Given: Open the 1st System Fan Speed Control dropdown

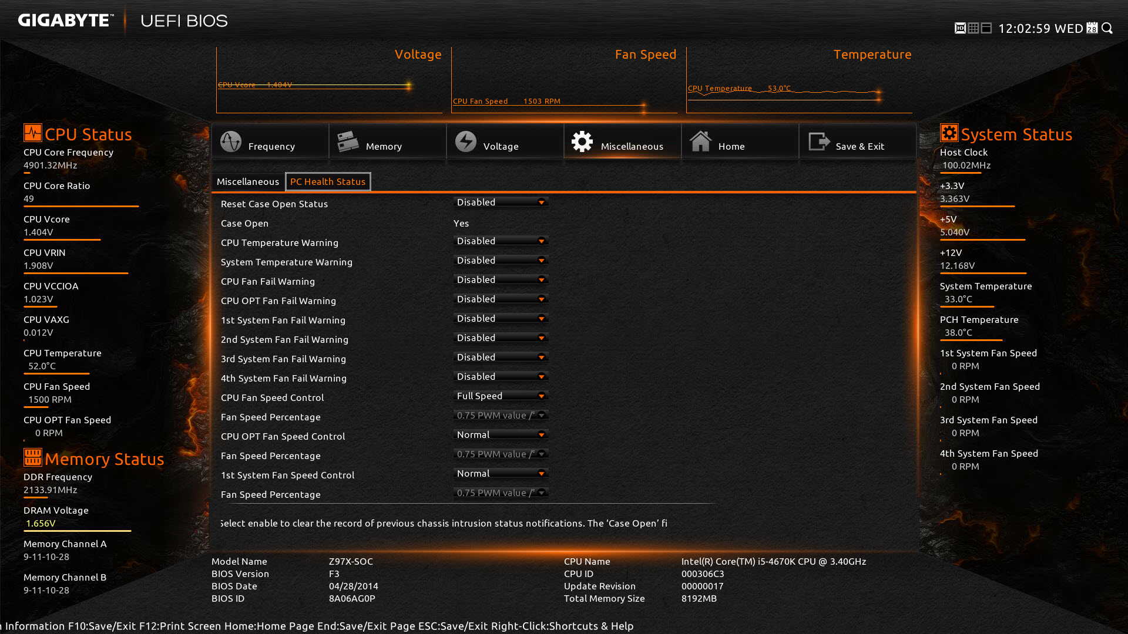Looking at the screenshot, I should coord(501,474).
